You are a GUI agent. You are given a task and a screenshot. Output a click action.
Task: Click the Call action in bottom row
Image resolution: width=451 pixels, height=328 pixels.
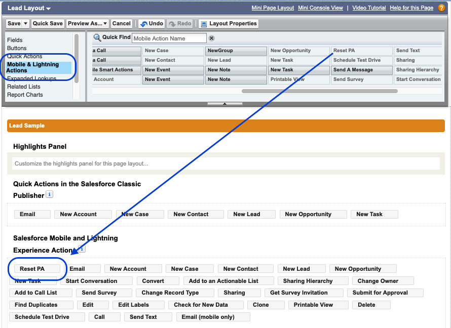point(104,317)
